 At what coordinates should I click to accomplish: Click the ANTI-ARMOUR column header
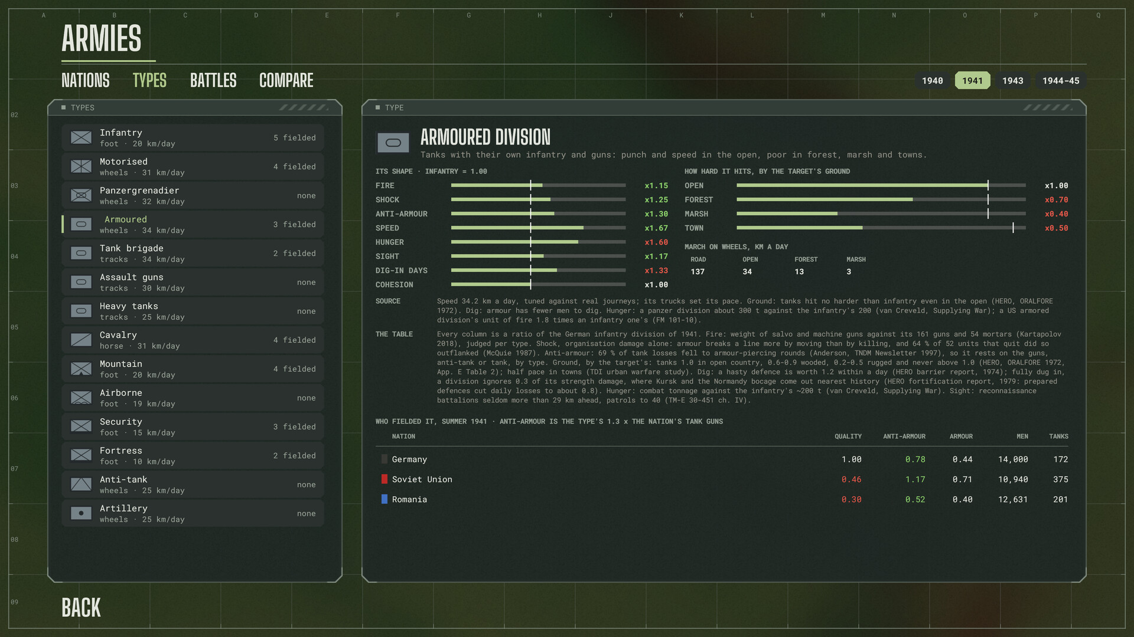[904, 436]
